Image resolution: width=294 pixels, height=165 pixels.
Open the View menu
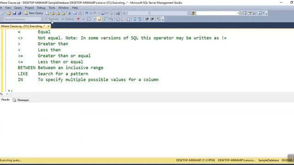(x=8, y=8)
